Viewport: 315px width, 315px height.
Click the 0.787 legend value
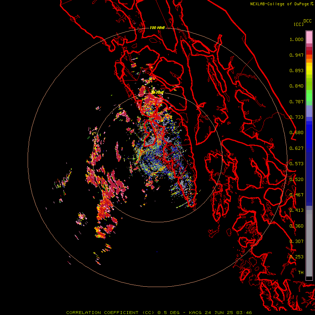296,101
